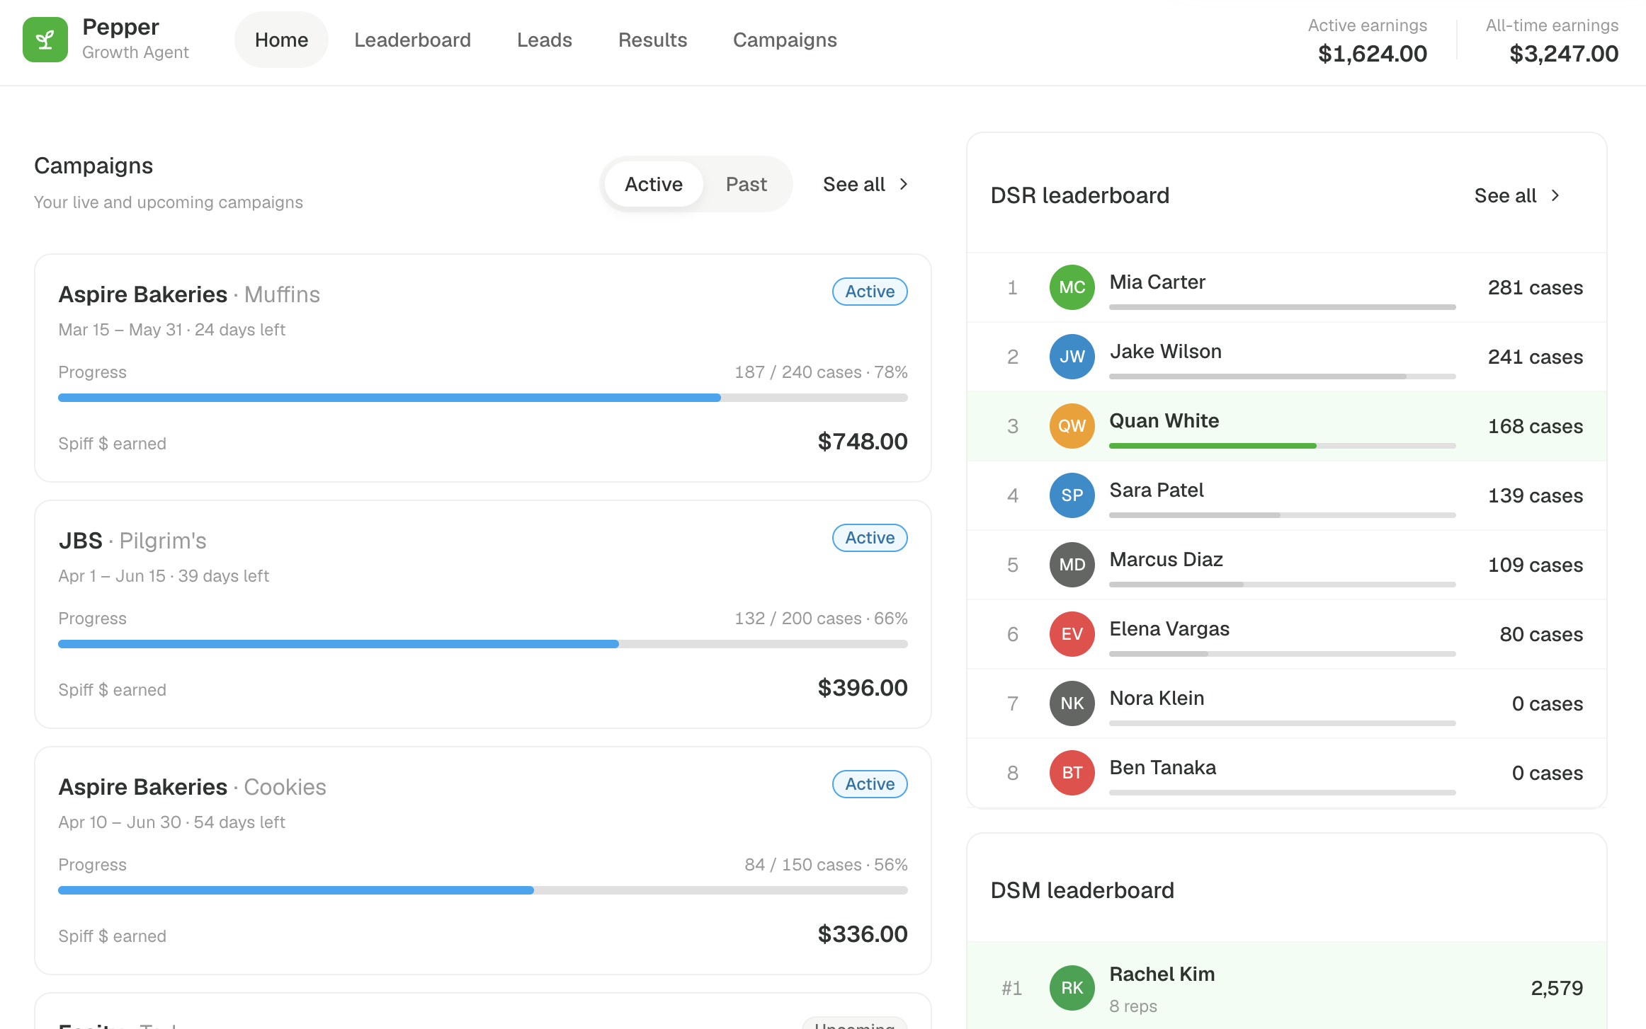Click the Pepper app name
This screenshot has height=1029, width=1646.
120,27
